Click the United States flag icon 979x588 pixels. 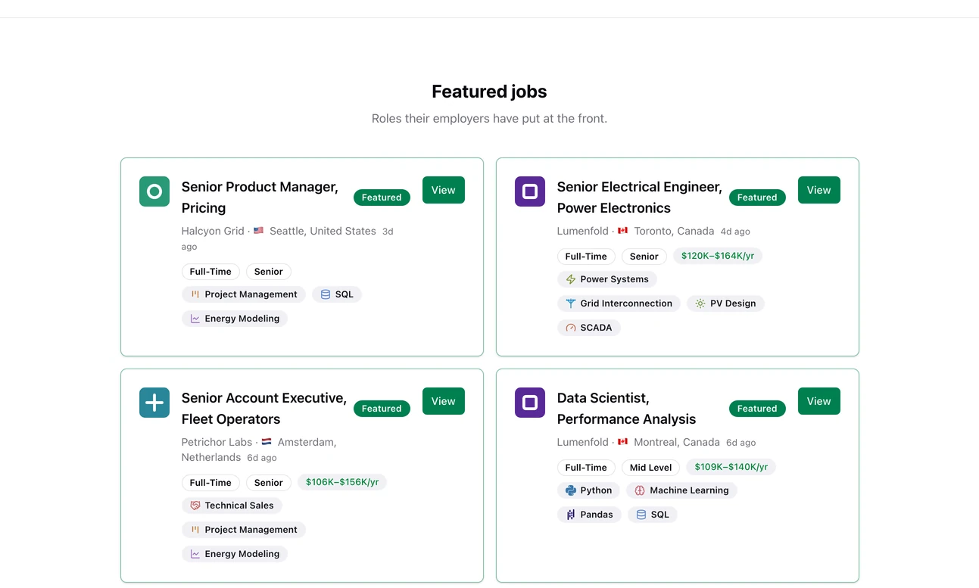[x=259, y=231]
